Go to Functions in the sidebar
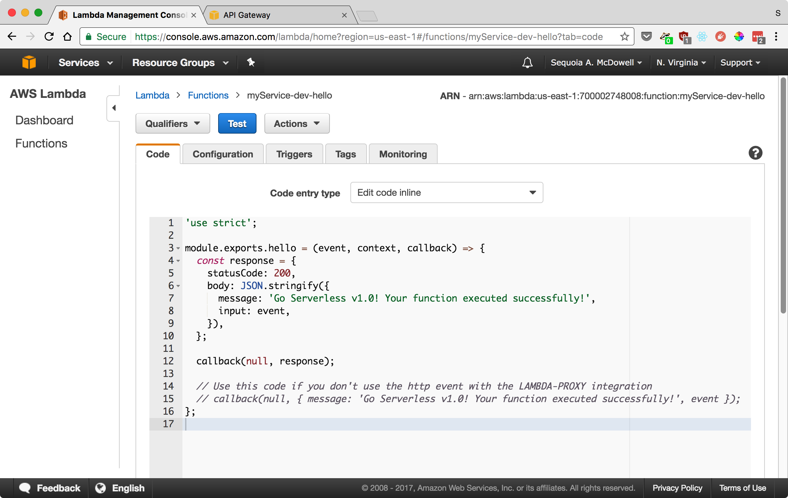 click(41, 143)
